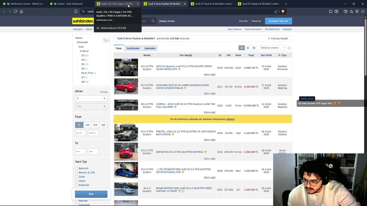
Task: Open sorting info circle icon
Action: 289,48
